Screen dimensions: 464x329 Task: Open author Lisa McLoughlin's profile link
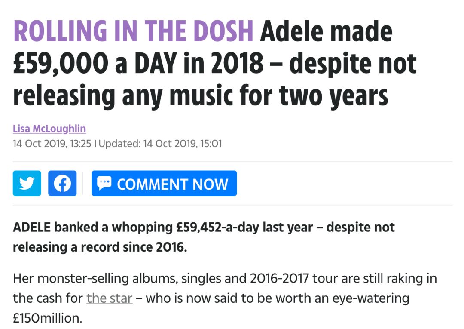(49, 129)
